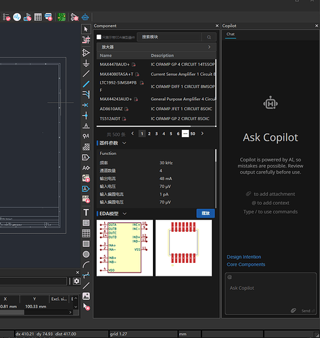Viewport: 320px width, 338px height.
Task: Select the MAX4080TASA+T component row
Action: (x=156, y=74)
